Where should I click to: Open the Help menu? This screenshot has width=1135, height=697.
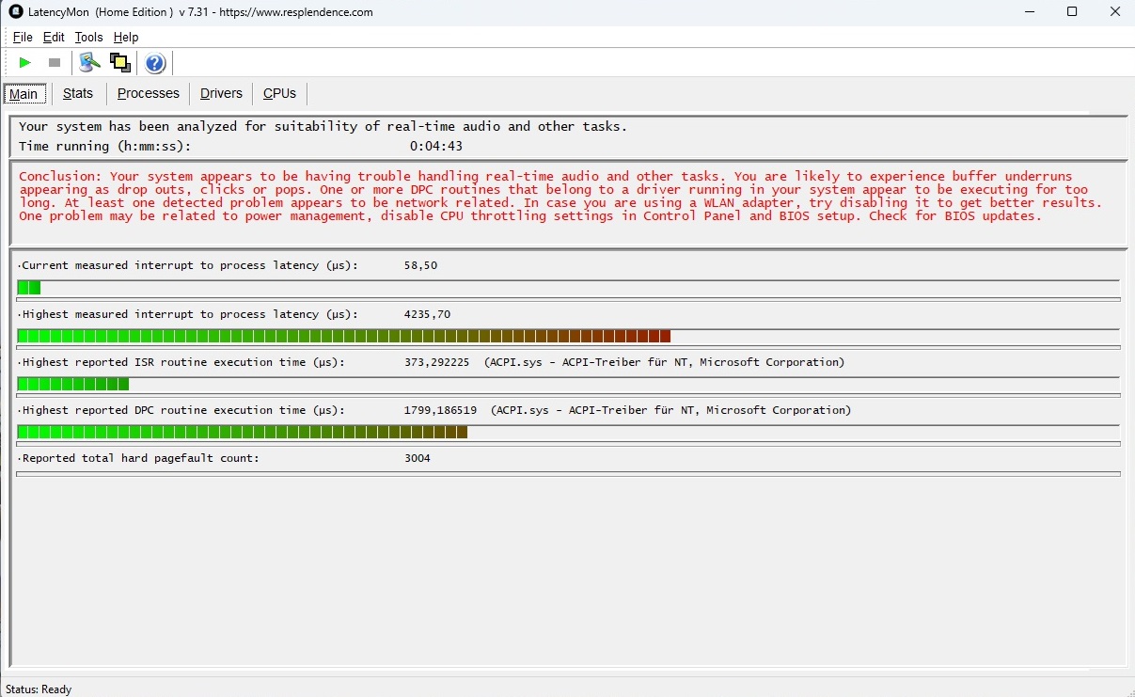click(x=126, y=38)
